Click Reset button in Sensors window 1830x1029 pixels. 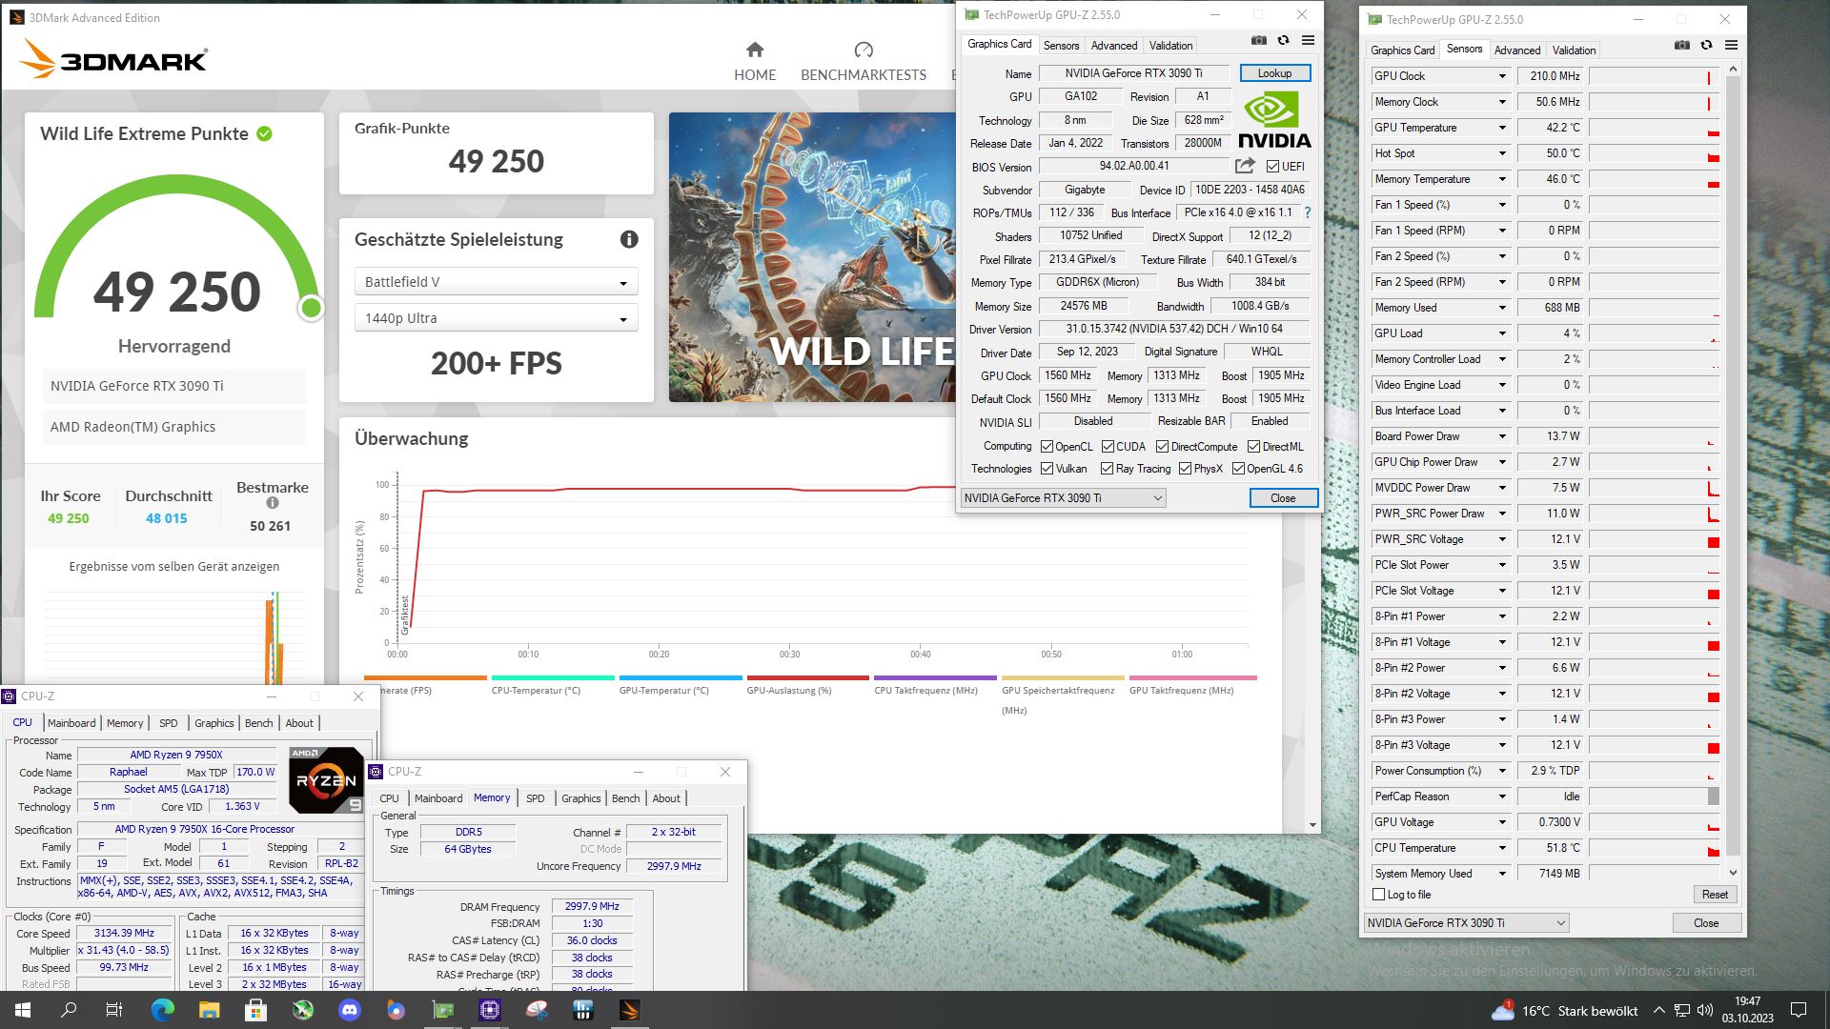tap(1715, 895)
